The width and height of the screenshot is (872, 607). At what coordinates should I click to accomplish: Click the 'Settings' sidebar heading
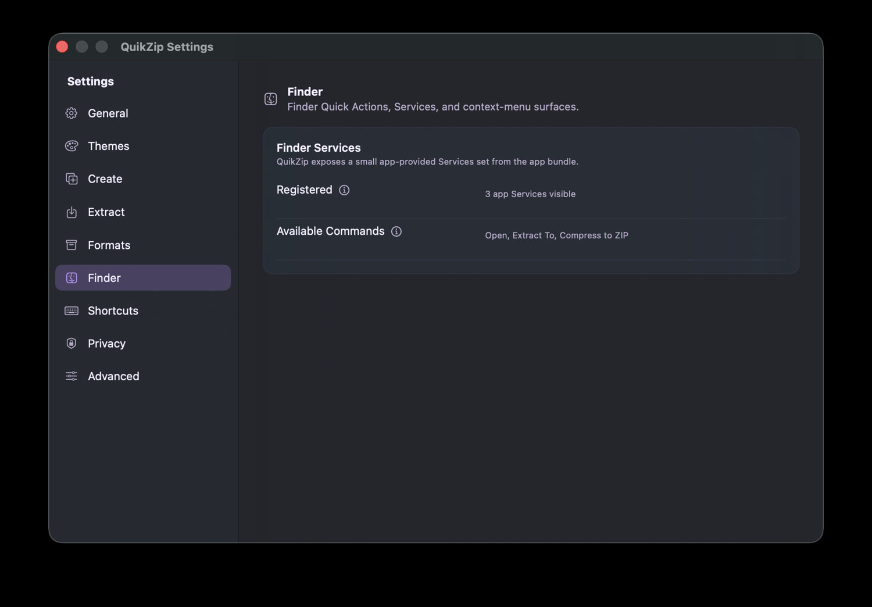(x=91, y=81)
